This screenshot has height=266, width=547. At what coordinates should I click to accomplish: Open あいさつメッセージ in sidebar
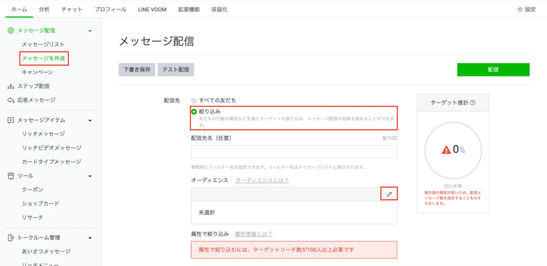click(46, 252)
